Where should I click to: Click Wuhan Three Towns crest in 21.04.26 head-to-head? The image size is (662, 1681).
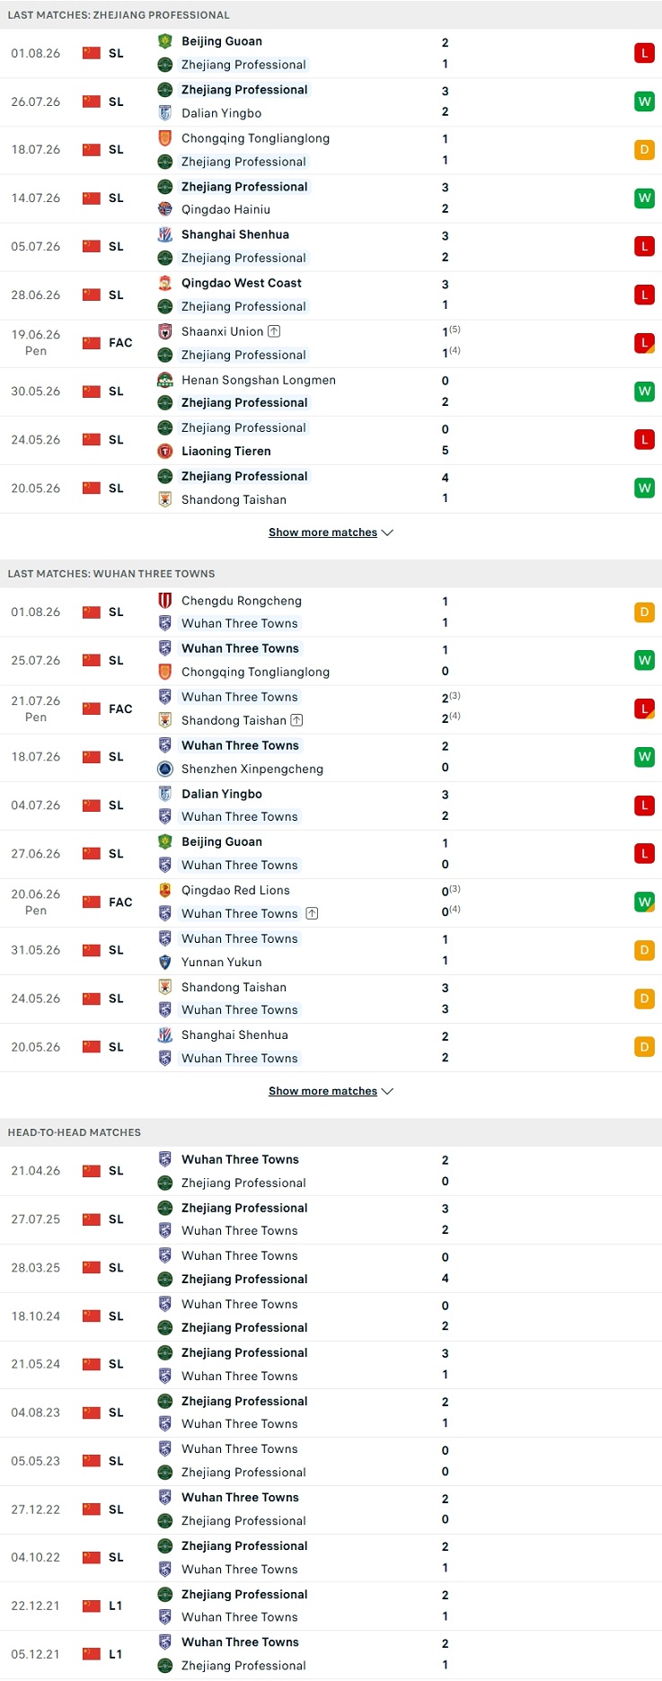click(165, 1159)
